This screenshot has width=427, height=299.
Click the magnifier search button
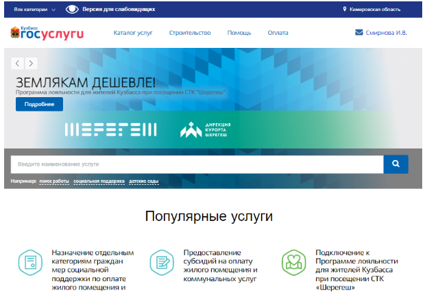coord(395,164)
